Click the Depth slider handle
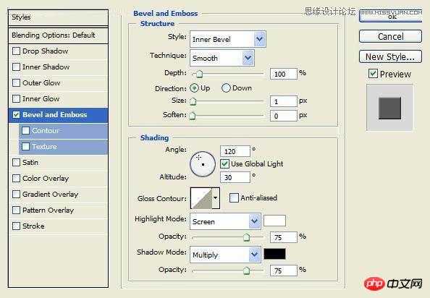 [x=199, y=74]
